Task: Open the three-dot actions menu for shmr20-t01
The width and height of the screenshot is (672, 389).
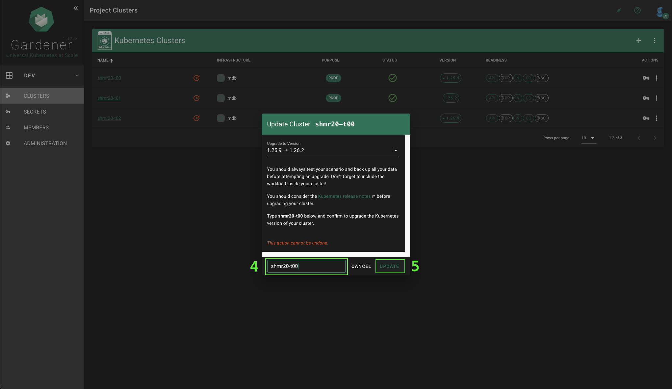Action: click(x=656, y=98)
